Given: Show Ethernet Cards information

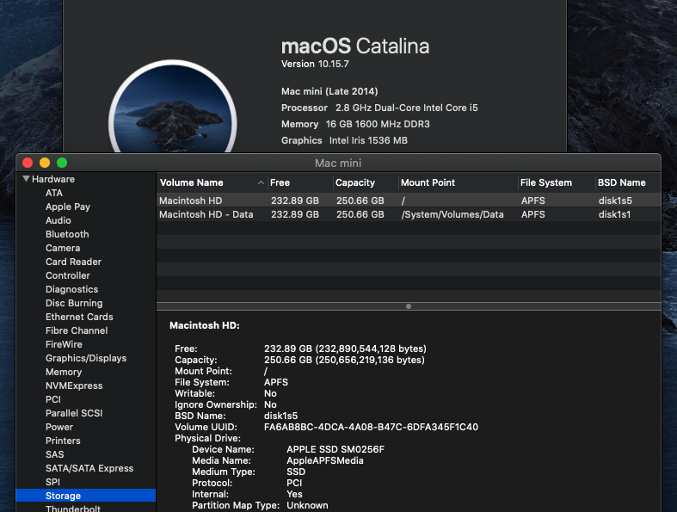Looking at the screenshot, I should (79, 317).
